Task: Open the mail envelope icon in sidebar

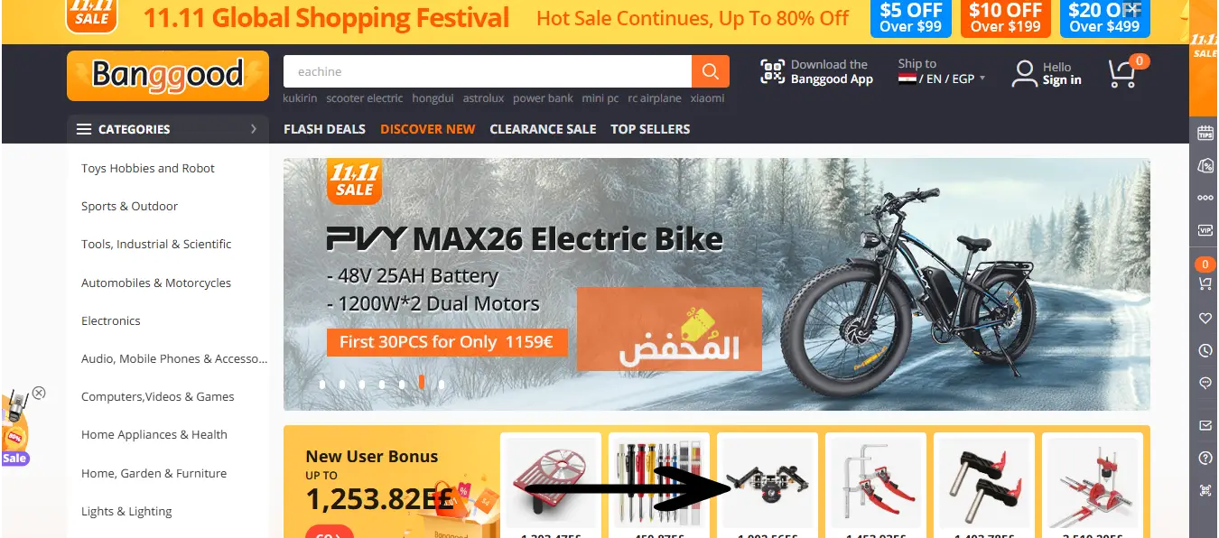Action: coord(1205,425)
